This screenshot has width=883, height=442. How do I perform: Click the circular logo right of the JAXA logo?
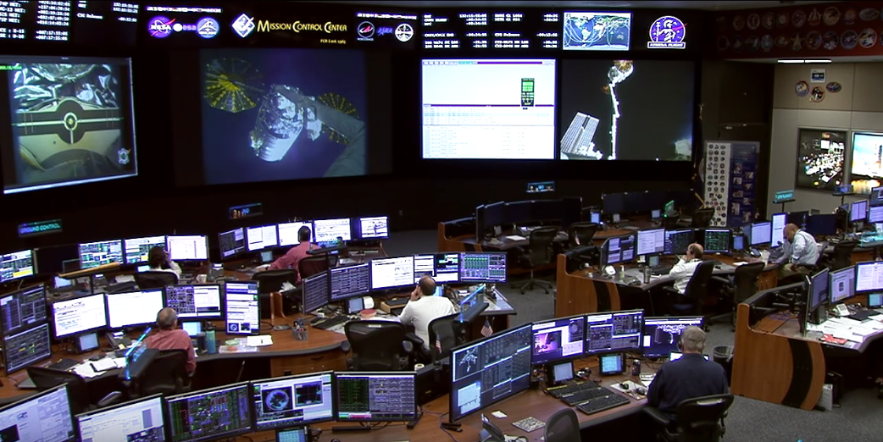[x=404, y=31]
